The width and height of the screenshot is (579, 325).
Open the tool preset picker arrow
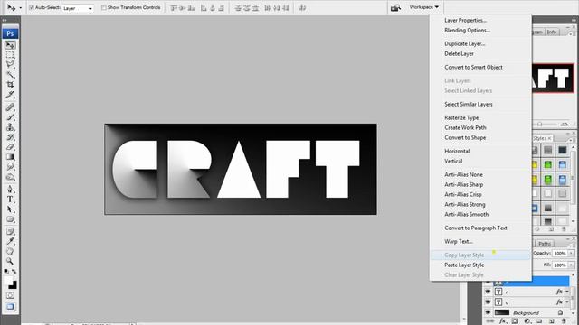click(x=20, y=8)
